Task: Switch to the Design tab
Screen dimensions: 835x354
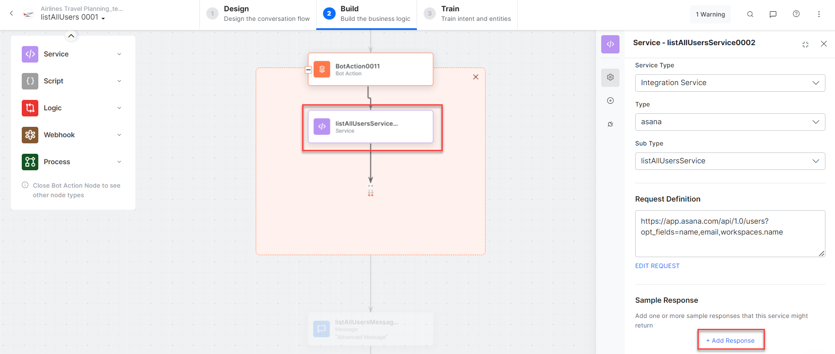Action: pyautogui.click(x=258, y=14)
